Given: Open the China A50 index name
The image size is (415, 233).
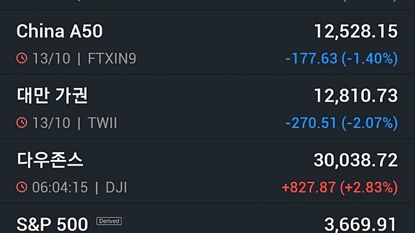Looking at the screenshot, I should tap(60, 31).
